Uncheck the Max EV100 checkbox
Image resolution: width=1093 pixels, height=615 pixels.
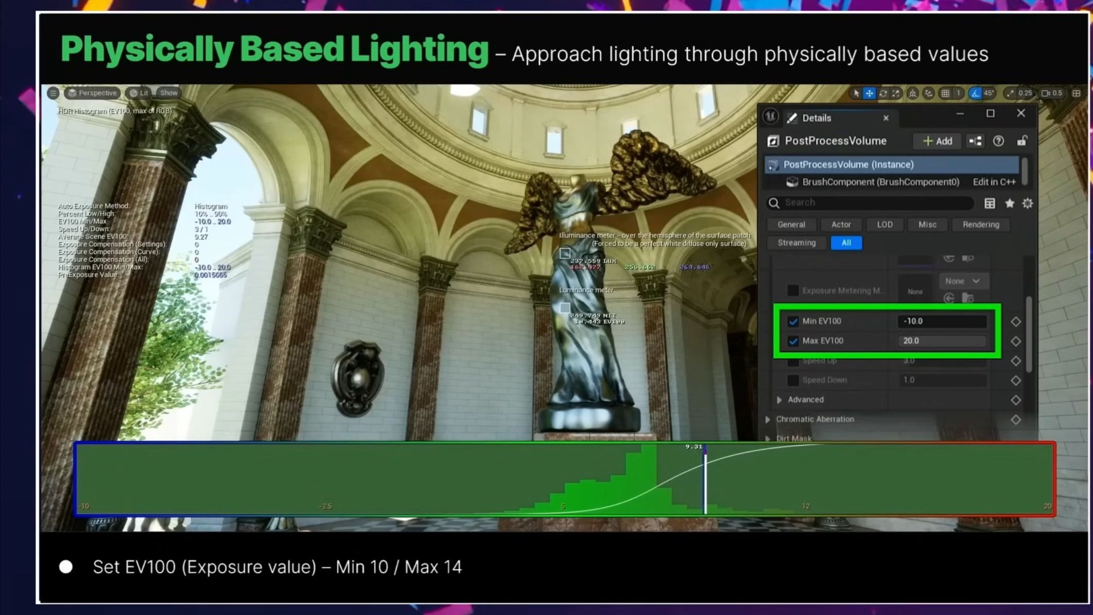[793, 341]
